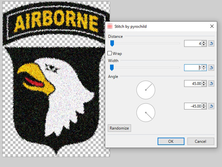Reset the 45.00 angle to default
The image size is (222, 167).
pyautogui.click(x=211, y=83)
